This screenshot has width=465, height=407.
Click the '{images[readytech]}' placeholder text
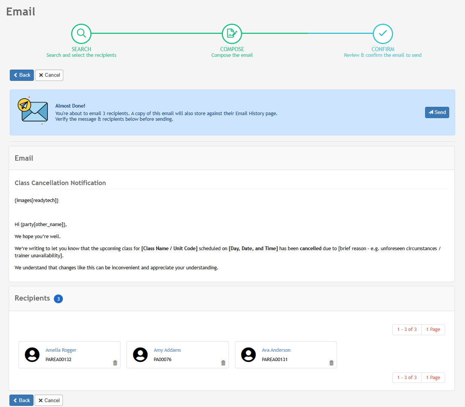[x=37, y=200]
